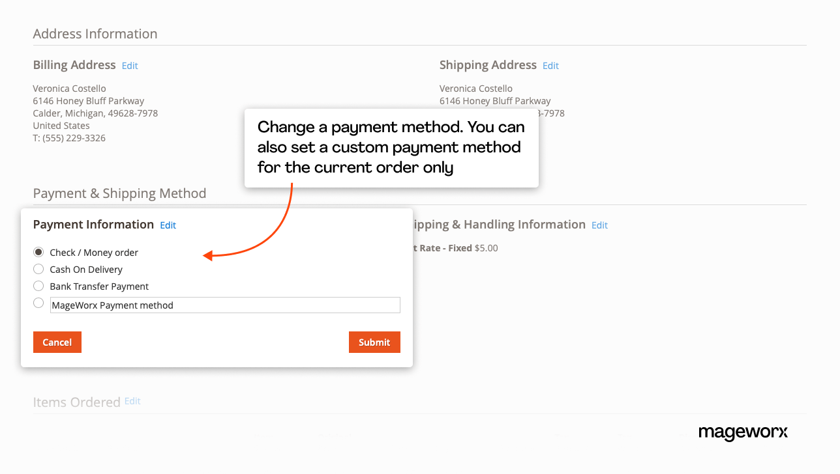The width and height of the screenshot is (840, 474).
Task: Edit the Shipping Address
Action: [x=550, y=65]
